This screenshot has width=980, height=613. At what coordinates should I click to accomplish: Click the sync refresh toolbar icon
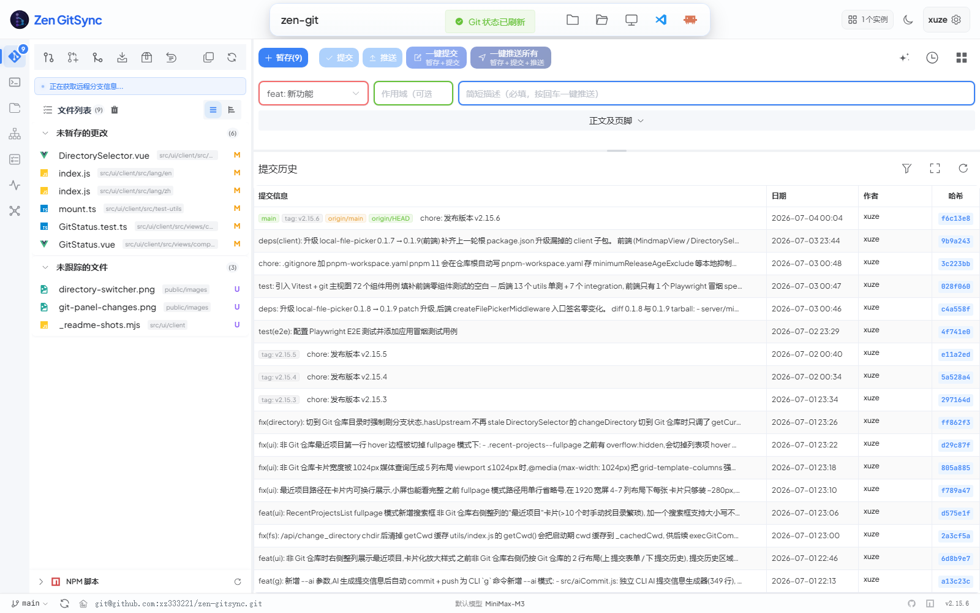[232, 57]
